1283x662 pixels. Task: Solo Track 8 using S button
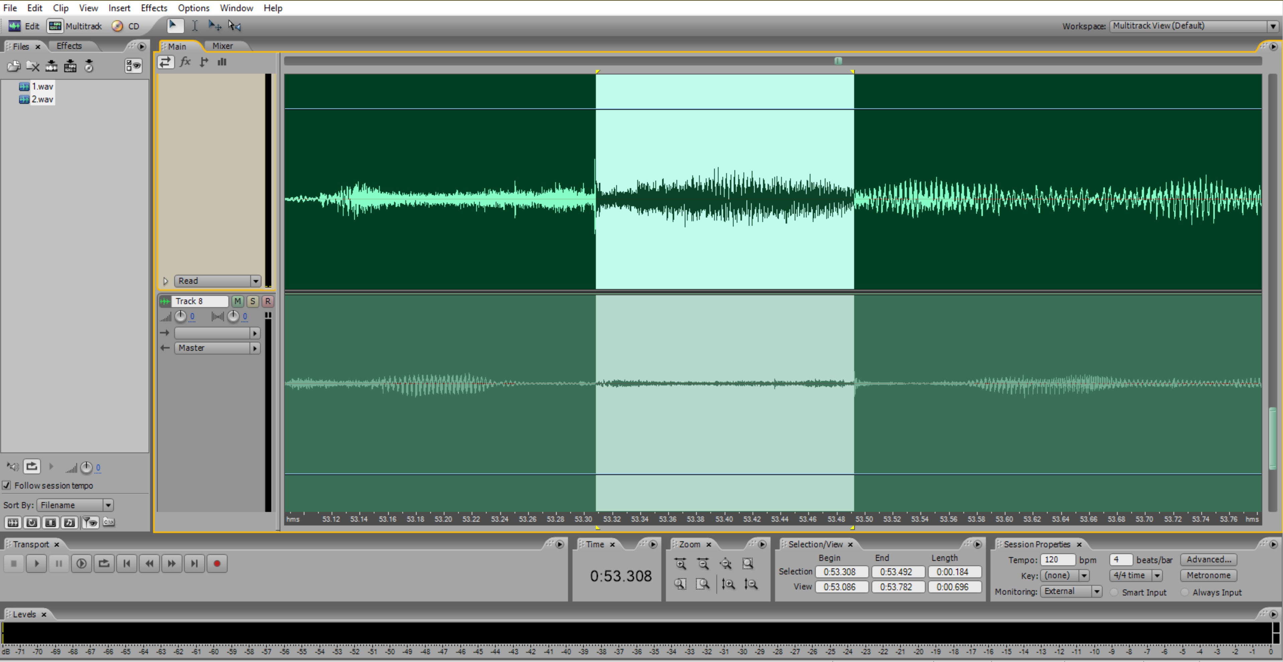coord(253,301)
